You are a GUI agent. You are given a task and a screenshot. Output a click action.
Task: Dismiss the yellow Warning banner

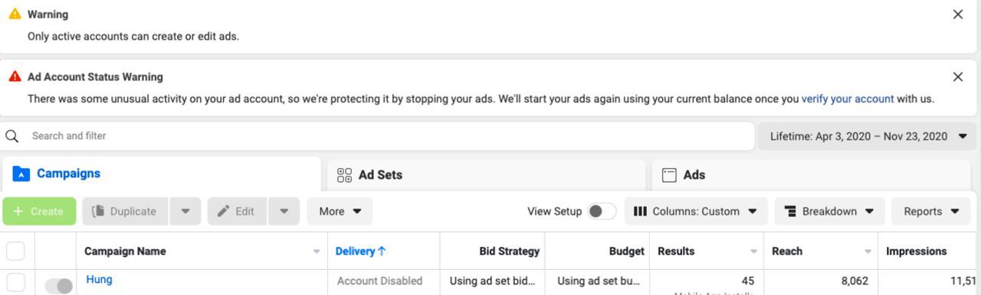957,15
